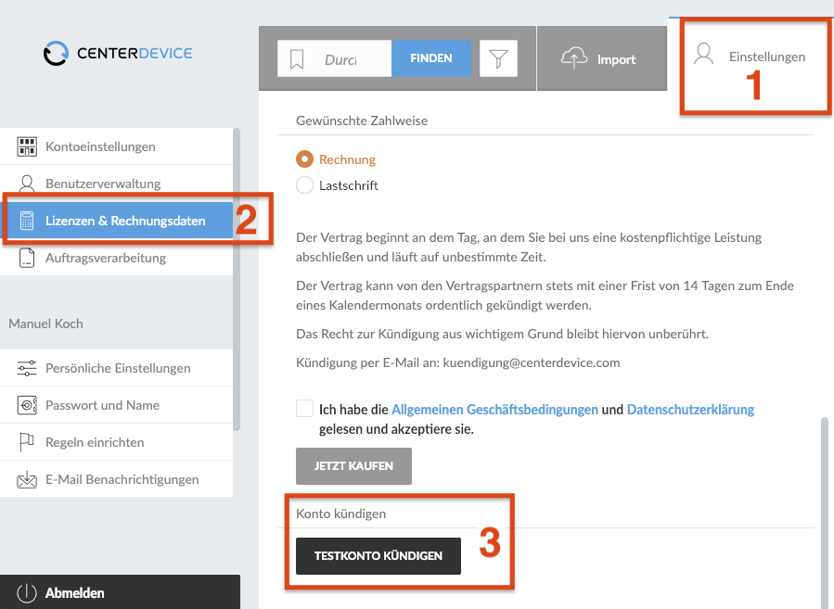Click the user profile icon for Einstellungen
834x609 pixels.
point(704,54)
